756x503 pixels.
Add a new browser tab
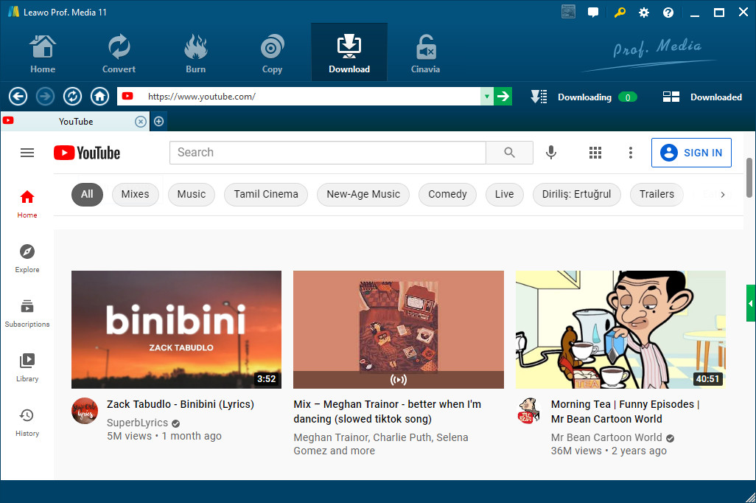[x=158, y=122]
